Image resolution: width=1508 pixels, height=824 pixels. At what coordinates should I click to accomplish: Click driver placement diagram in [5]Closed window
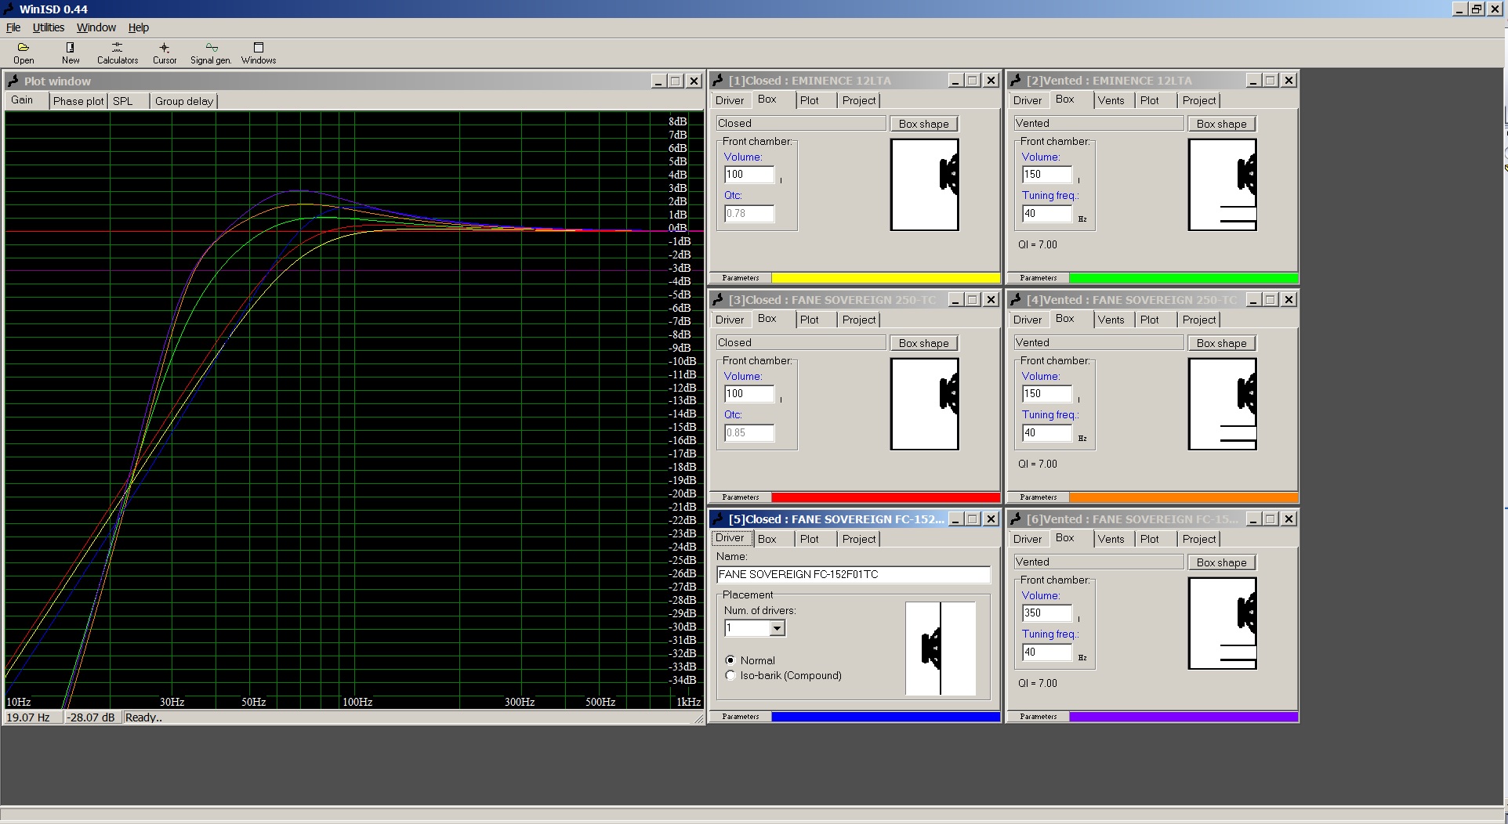click(x=941, y=649)
